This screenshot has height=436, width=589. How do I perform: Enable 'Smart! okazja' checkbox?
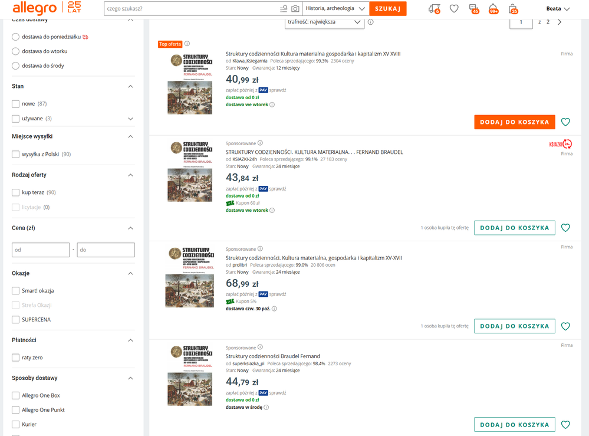[x=16, y=291]
